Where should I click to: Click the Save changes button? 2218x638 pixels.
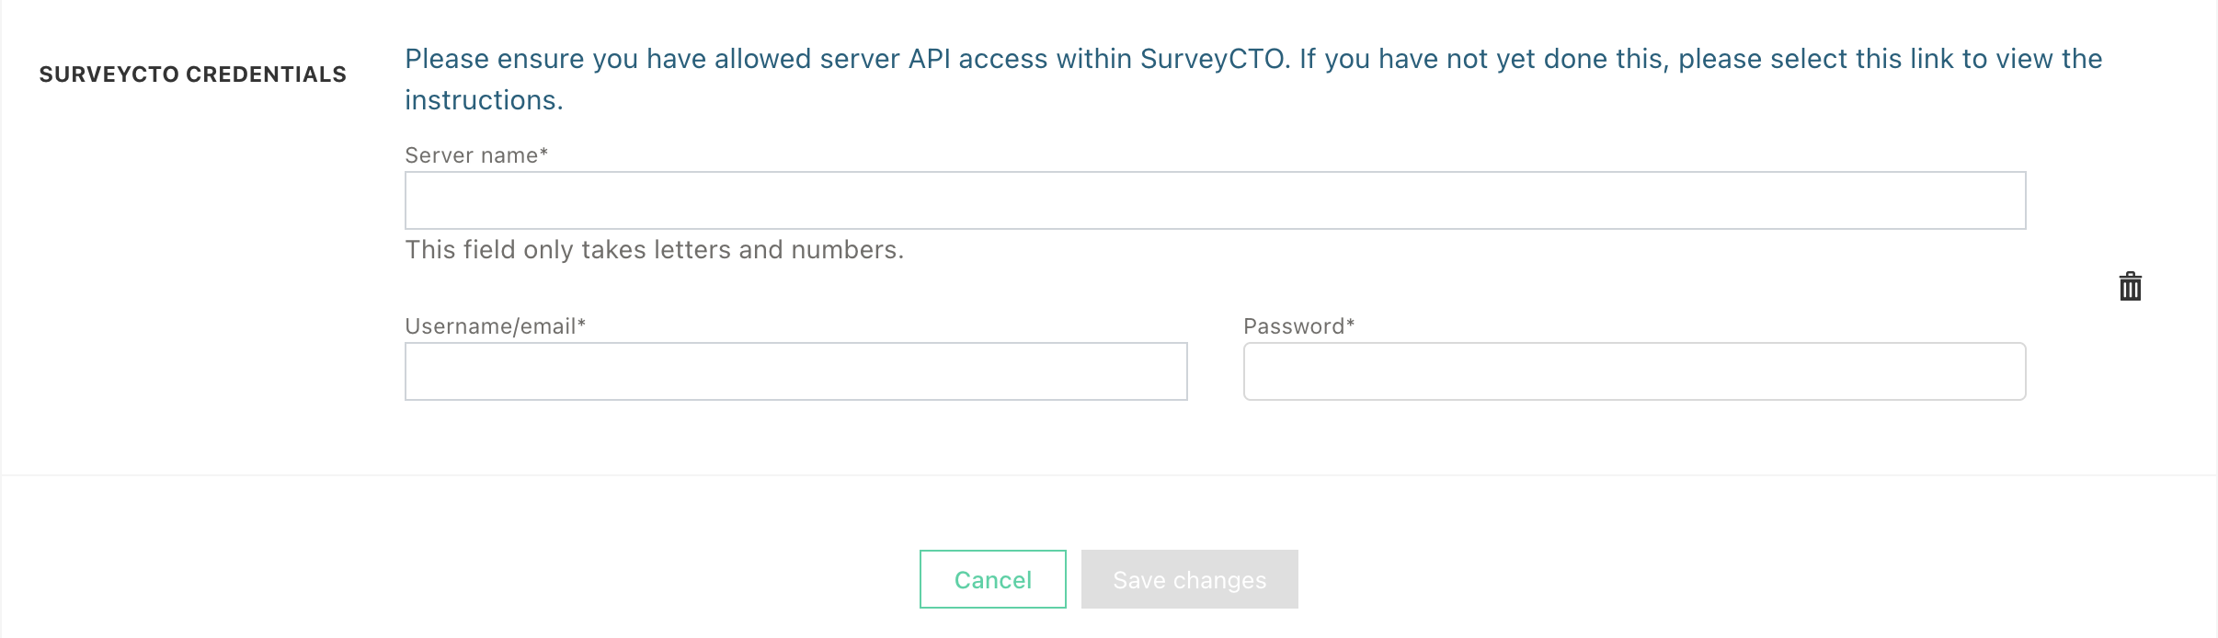click(1189, 579)
